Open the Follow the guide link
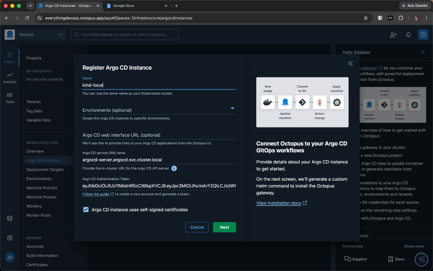The image size is (433, 271). click(96, 194)
